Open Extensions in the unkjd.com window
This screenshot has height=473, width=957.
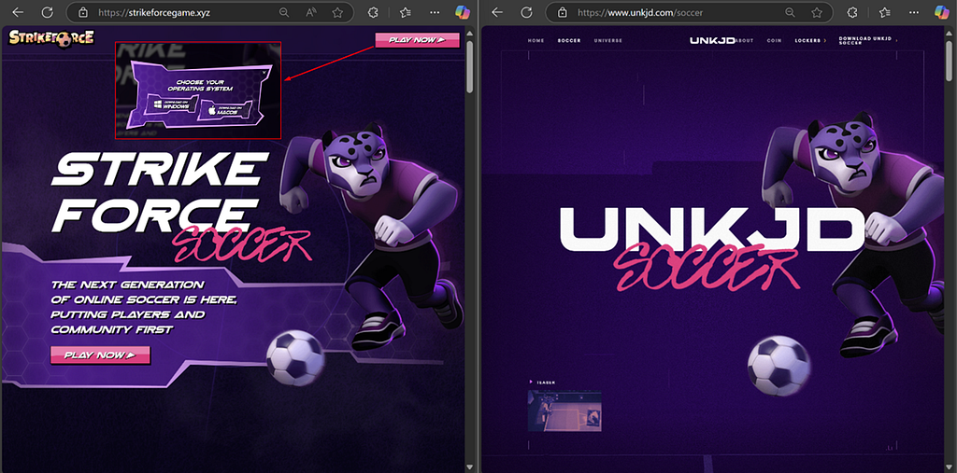point(853,12)
